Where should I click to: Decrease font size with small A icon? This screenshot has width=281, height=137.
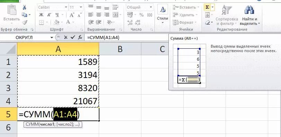coord(79,15)
